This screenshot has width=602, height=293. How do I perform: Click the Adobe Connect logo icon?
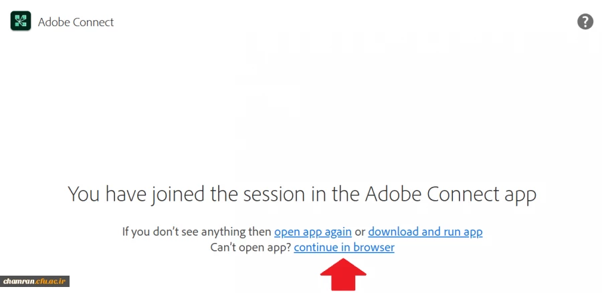point(21,22)
